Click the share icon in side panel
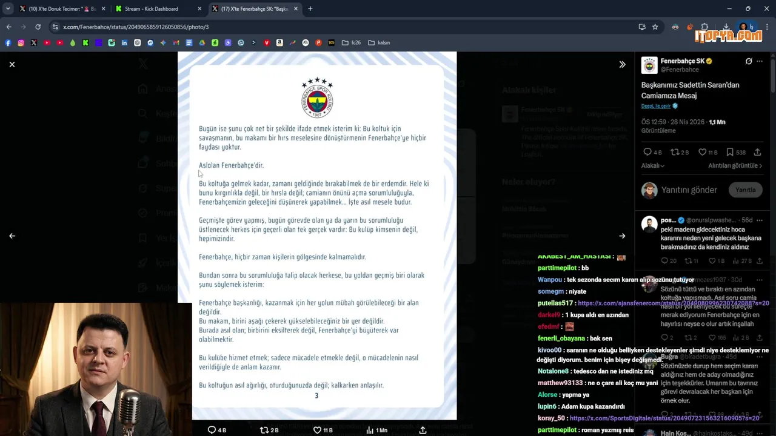 click(757, 152)
